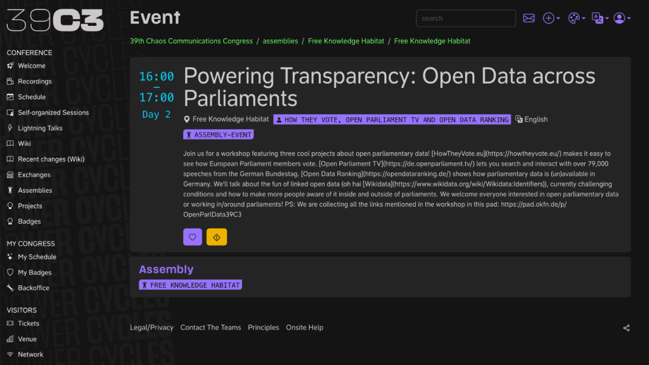Open the Backoffice sidebar entry
The height and width of the screenshot is (365, 649).
pos(33,288)
